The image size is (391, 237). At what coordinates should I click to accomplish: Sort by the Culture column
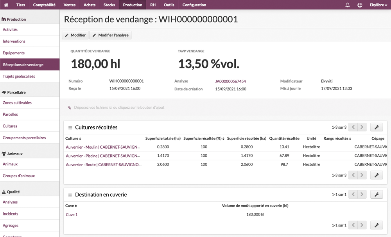click(73, 138)
